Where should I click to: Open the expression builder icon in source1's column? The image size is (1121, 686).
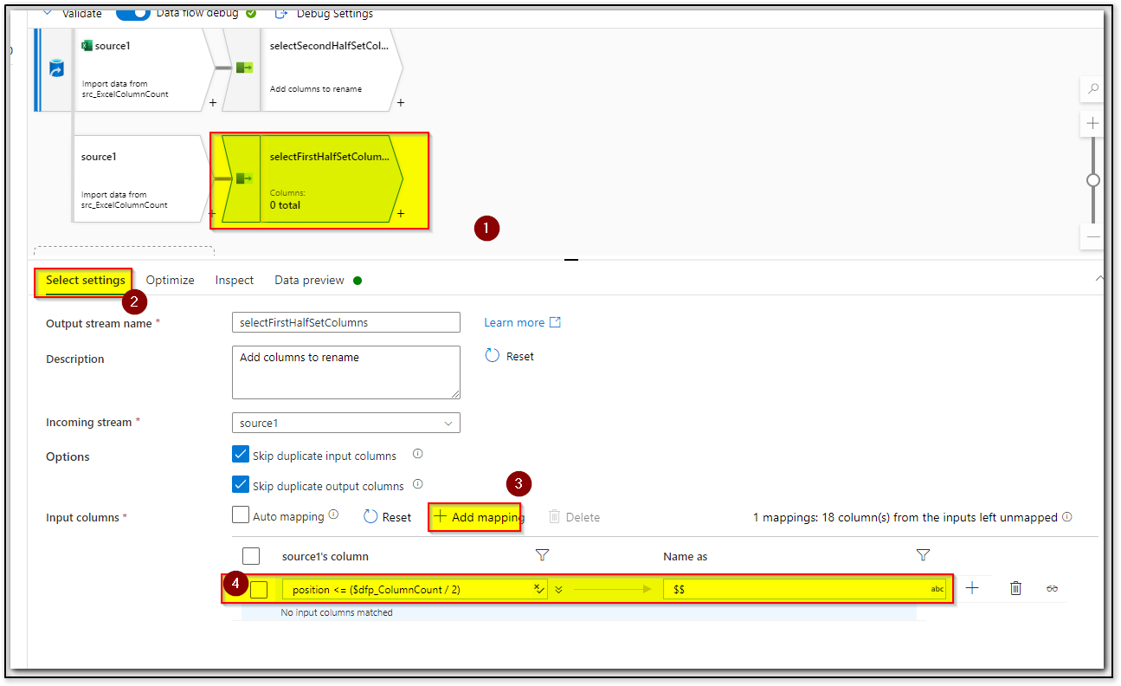(x=538, y=588)
